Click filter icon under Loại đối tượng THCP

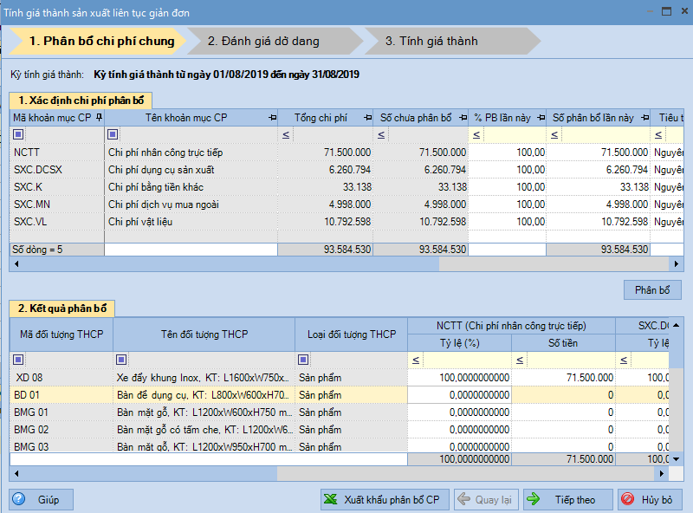302,360
